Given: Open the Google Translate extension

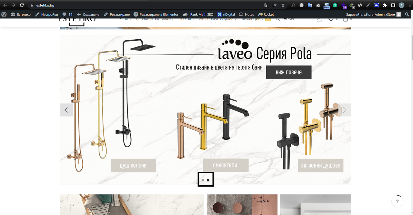Looking at the screenshot, I should tap(310, 5).
